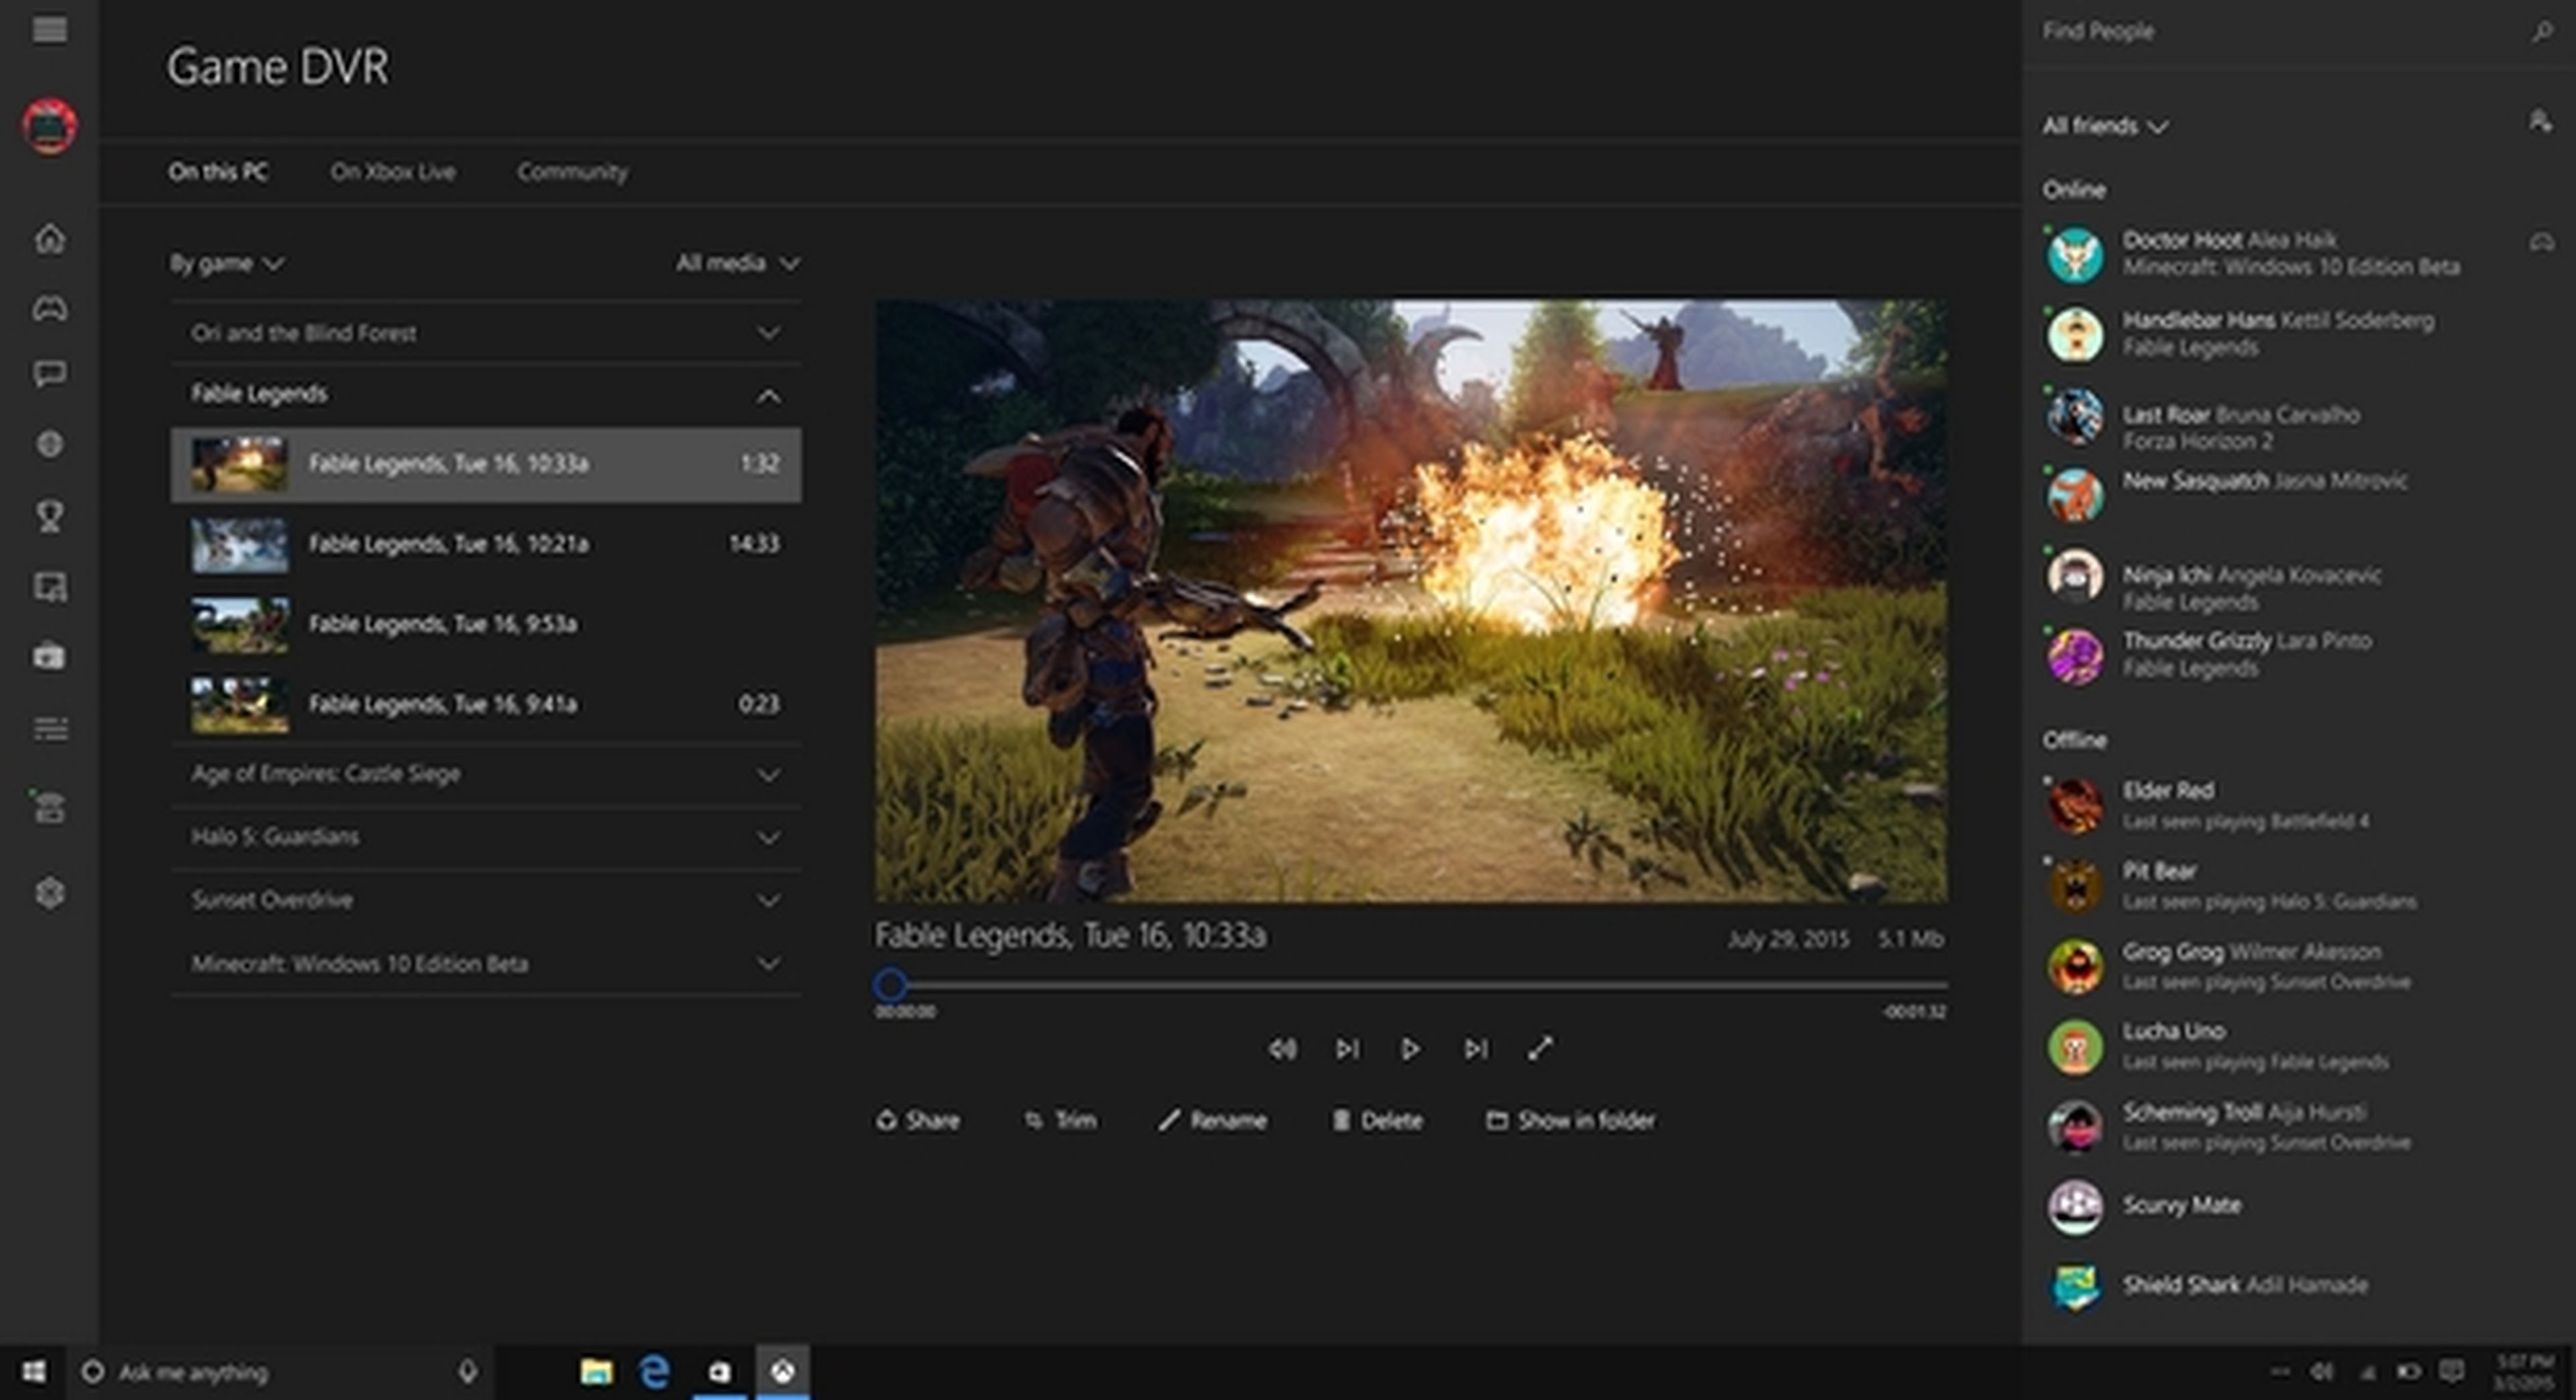Select clip Fable Legends, Tue 16, 9:53a

coord(486,624)
